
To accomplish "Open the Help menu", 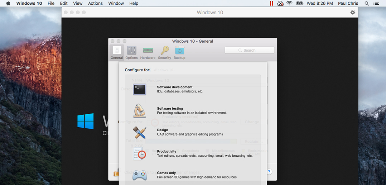I will tap(134, 3).
